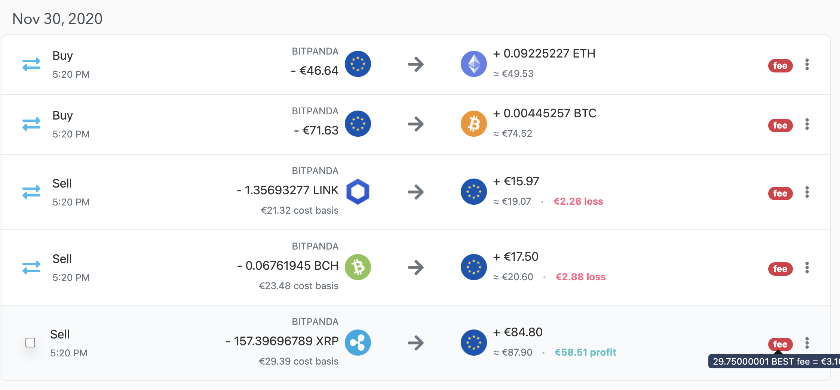Expand the kebab menu on the LINK Sell row

pos(807,192)
